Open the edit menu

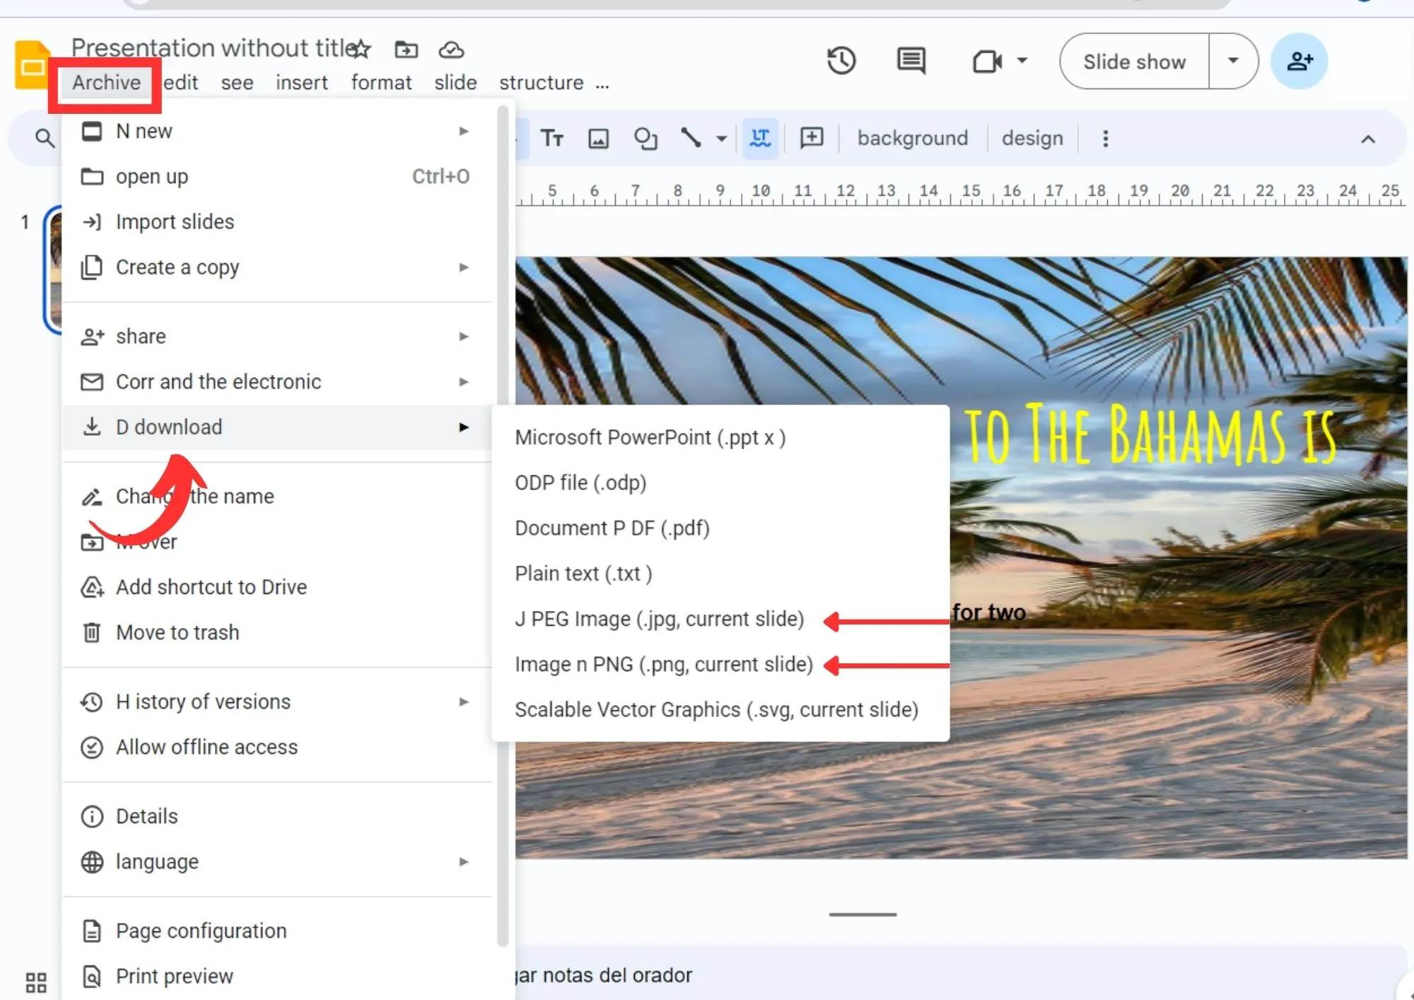point(181,83)
